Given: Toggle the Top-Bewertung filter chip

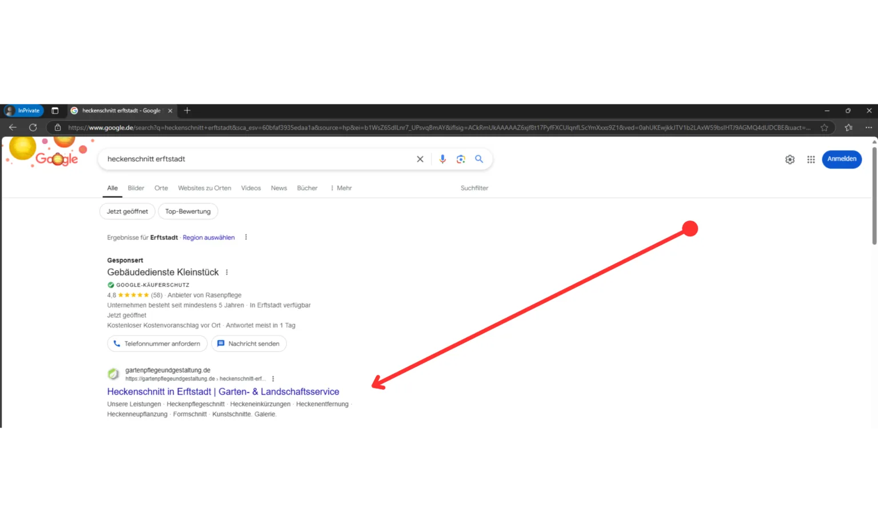Looking at the screenshot, I should coord(188,211).
